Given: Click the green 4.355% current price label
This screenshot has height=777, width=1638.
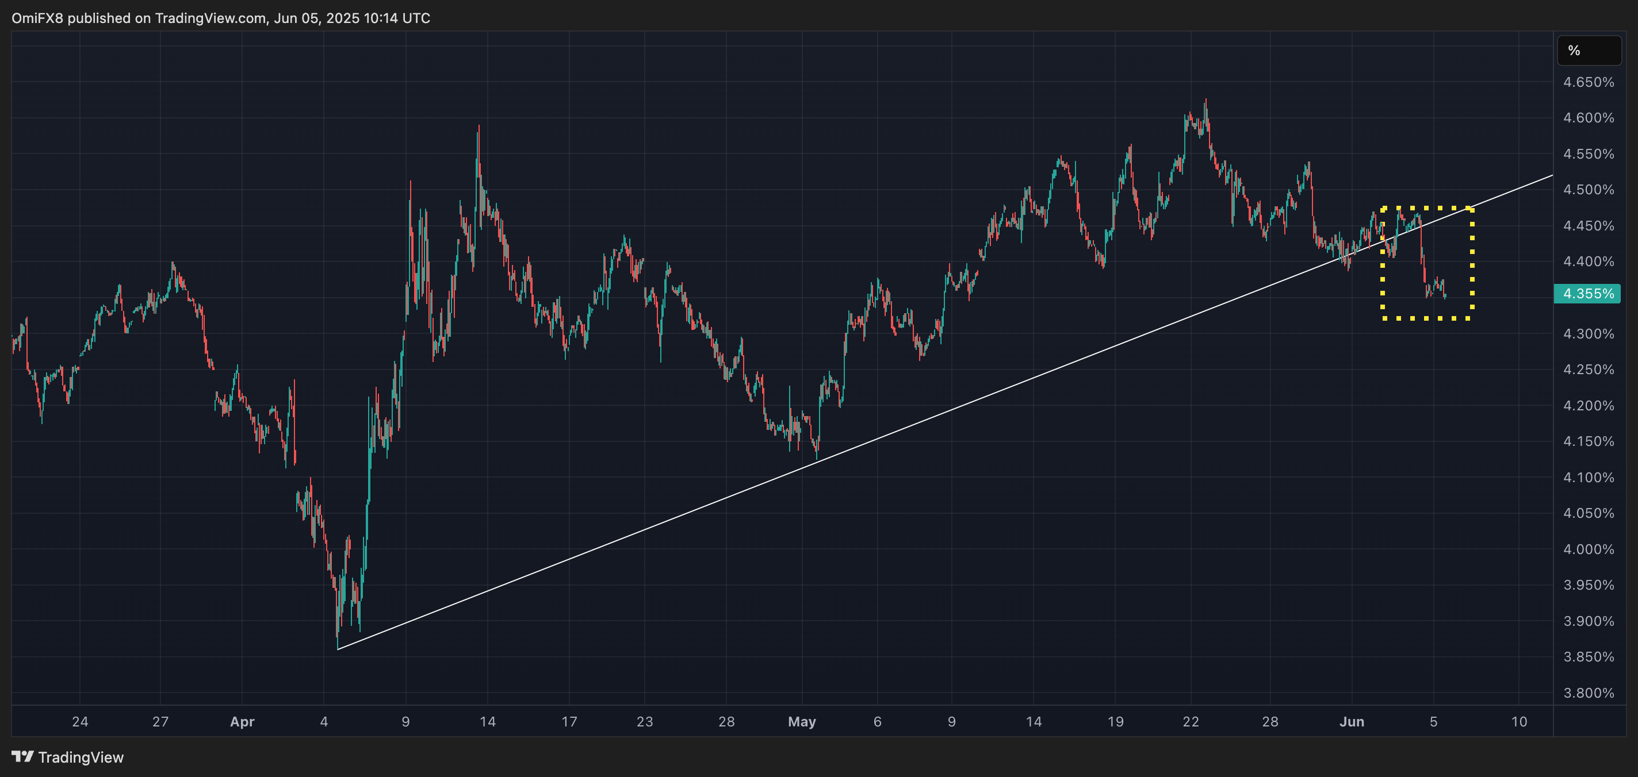Looking at the screenshot, I should [1587, 294].
